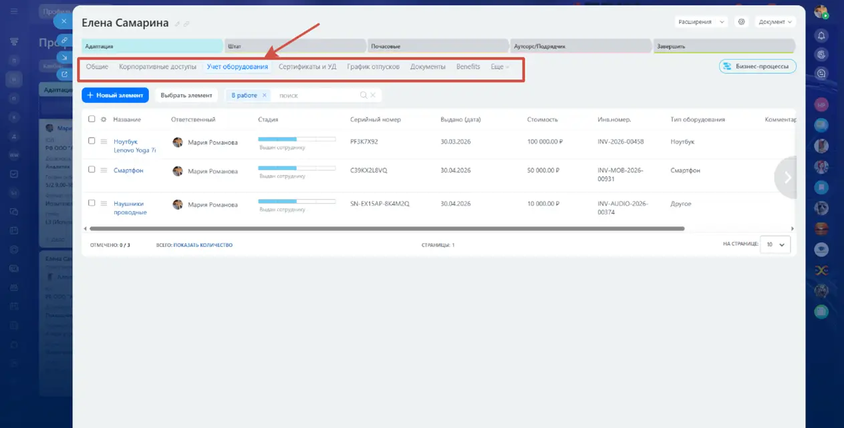Set pipeline stage to Аутсорс/Подрядчик
The height and width of the screenshot is (428, 844).
pyautogui.click(x=581, y=46)
